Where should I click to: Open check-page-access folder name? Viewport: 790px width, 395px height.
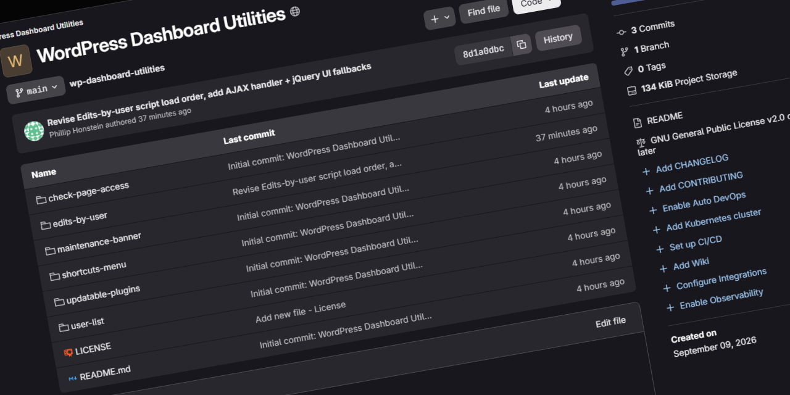(x=88, y=192)
